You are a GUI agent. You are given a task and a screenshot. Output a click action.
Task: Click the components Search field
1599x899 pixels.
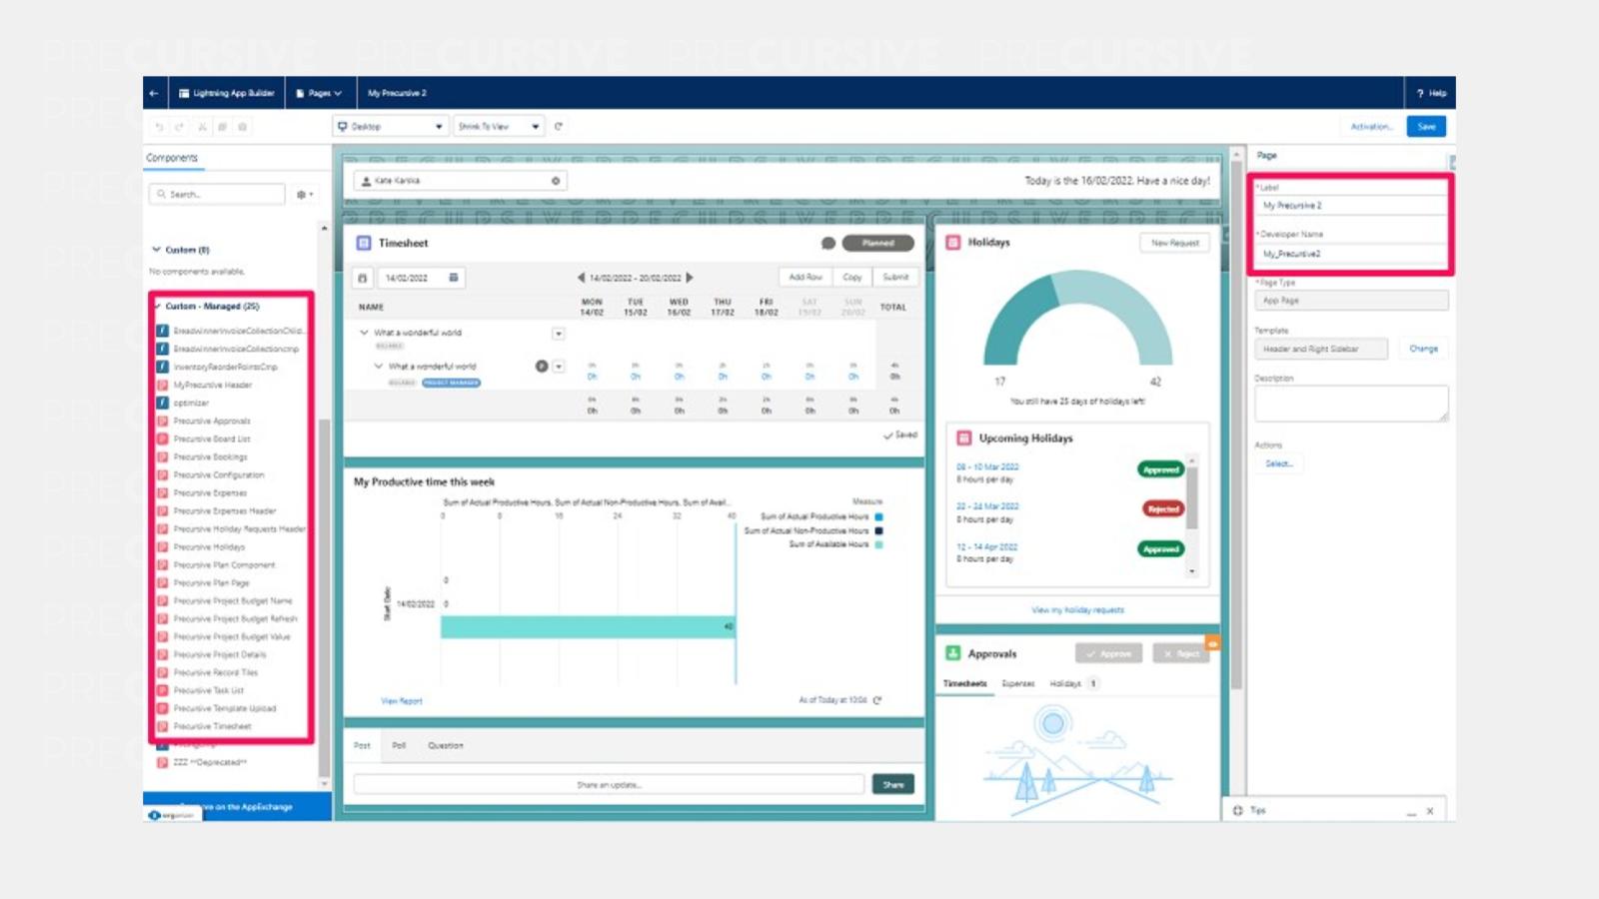tap(217, 195)
